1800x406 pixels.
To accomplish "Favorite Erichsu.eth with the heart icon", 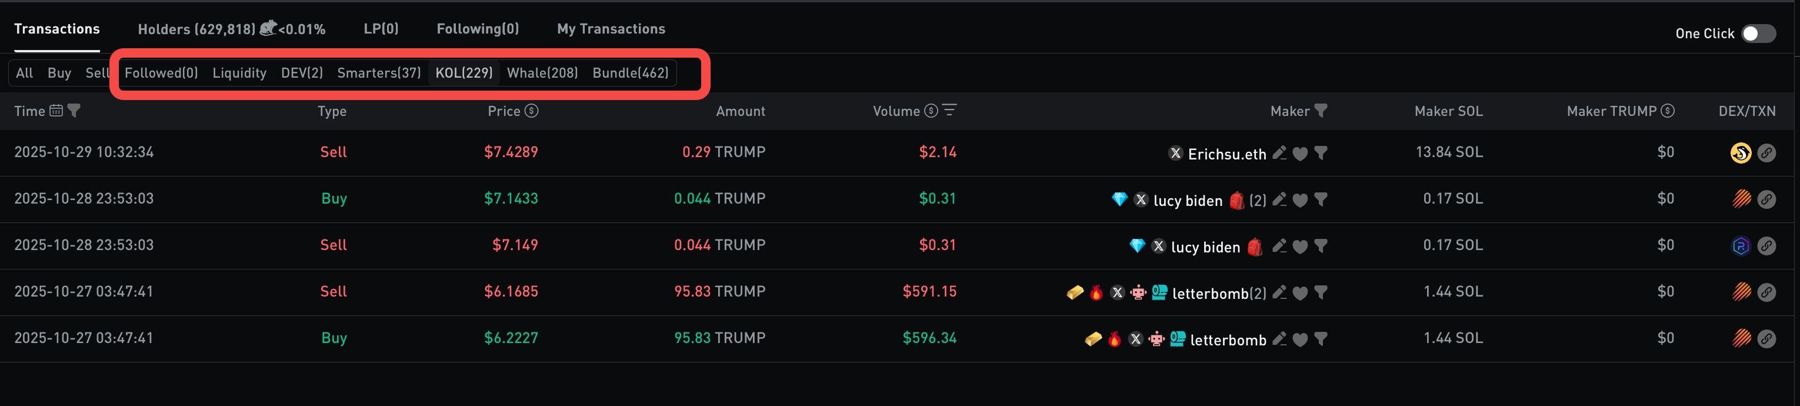I will click(x=1299, y=154).
